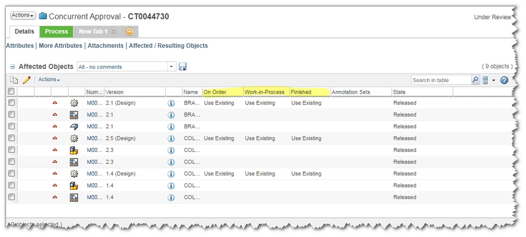This screenshot has width=526, height=237.
Task: Sort by the Version column header
Action: click(x=134, y=92)
